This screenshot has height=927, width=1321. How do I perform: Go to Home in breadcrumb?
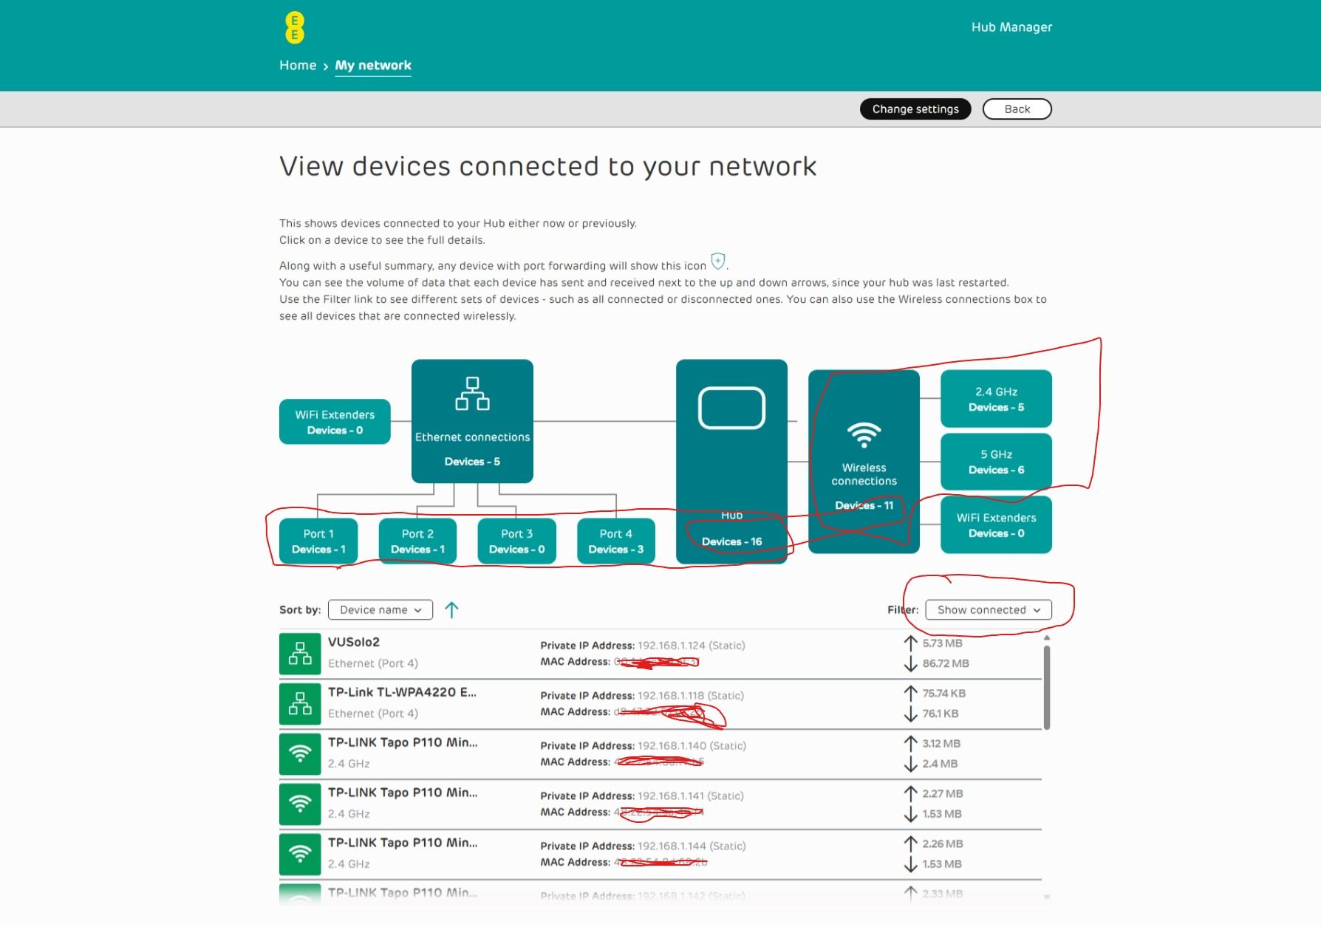298,66
